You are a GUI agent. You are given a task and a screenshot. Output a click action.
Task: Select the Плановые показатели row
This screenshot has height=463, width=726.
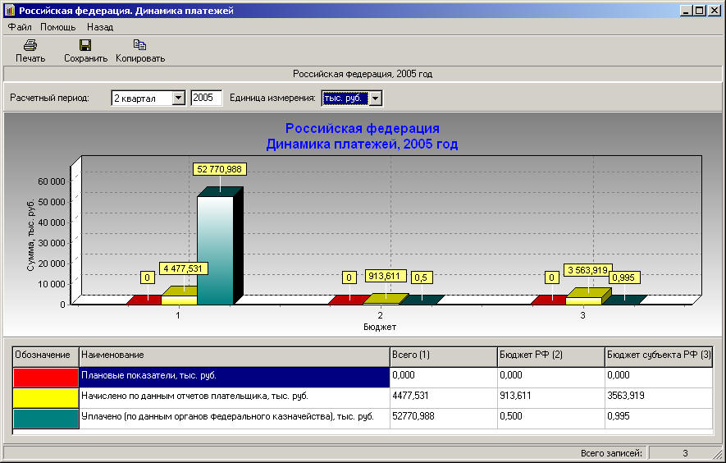point(234,377)
